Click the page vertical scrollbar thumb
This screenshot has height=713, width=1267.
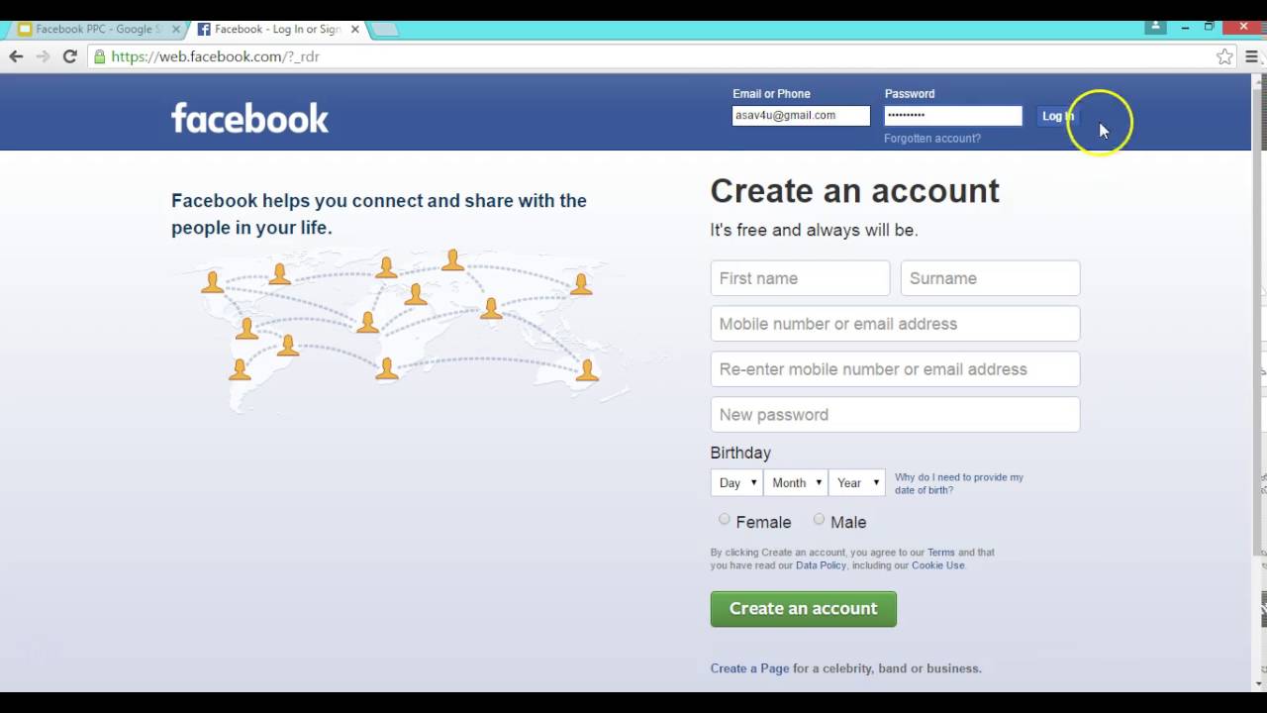point(1259,322)
